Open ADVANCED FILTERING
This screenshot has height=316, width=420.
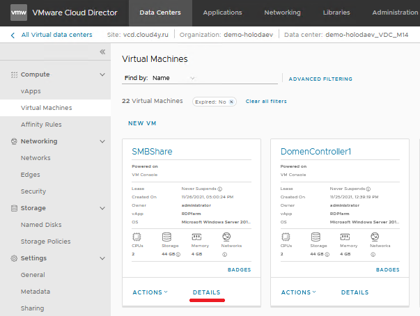320,79
